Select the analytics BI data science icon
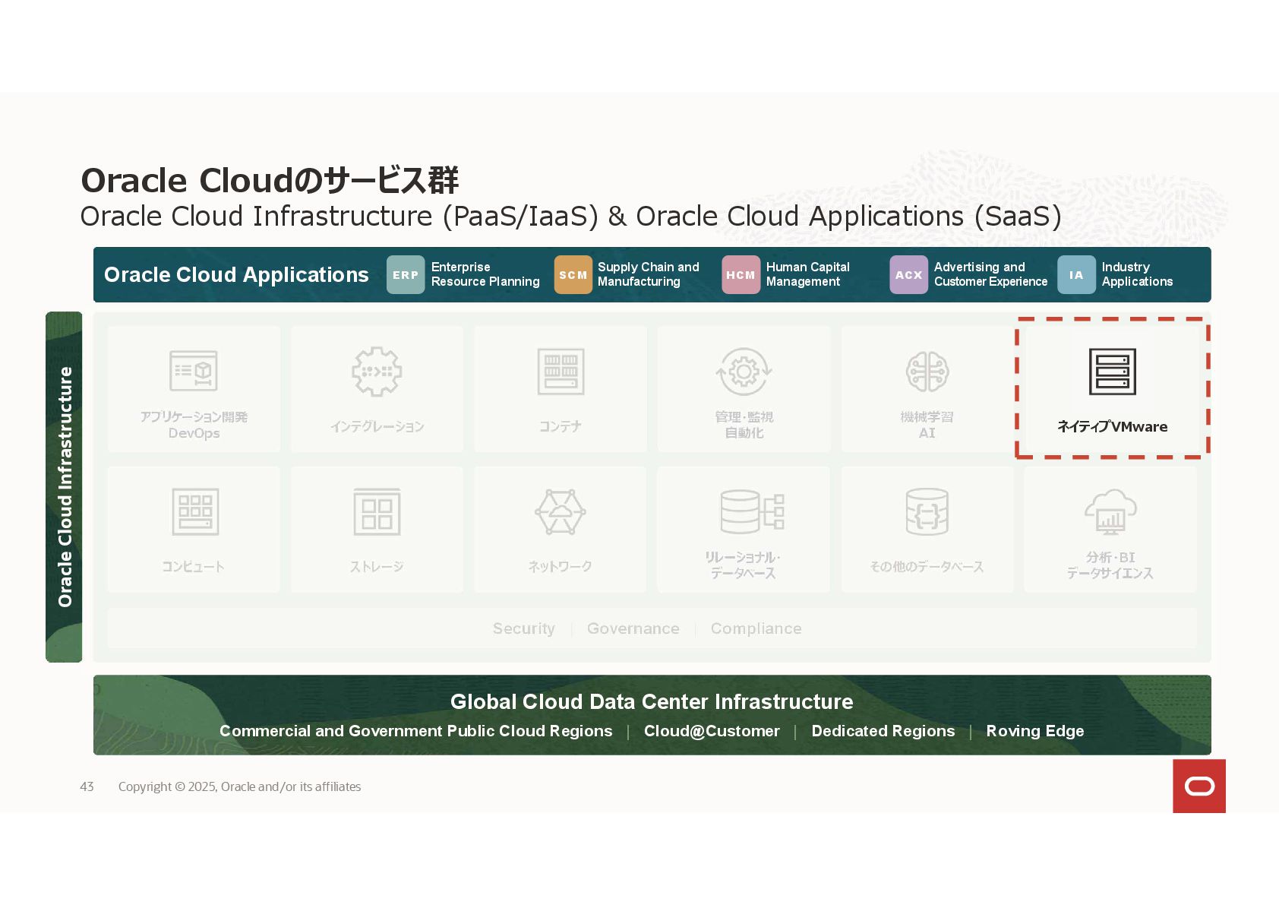Image resolution: width=1279 pixels, height=905 pixels. [x=1110, y=511]
